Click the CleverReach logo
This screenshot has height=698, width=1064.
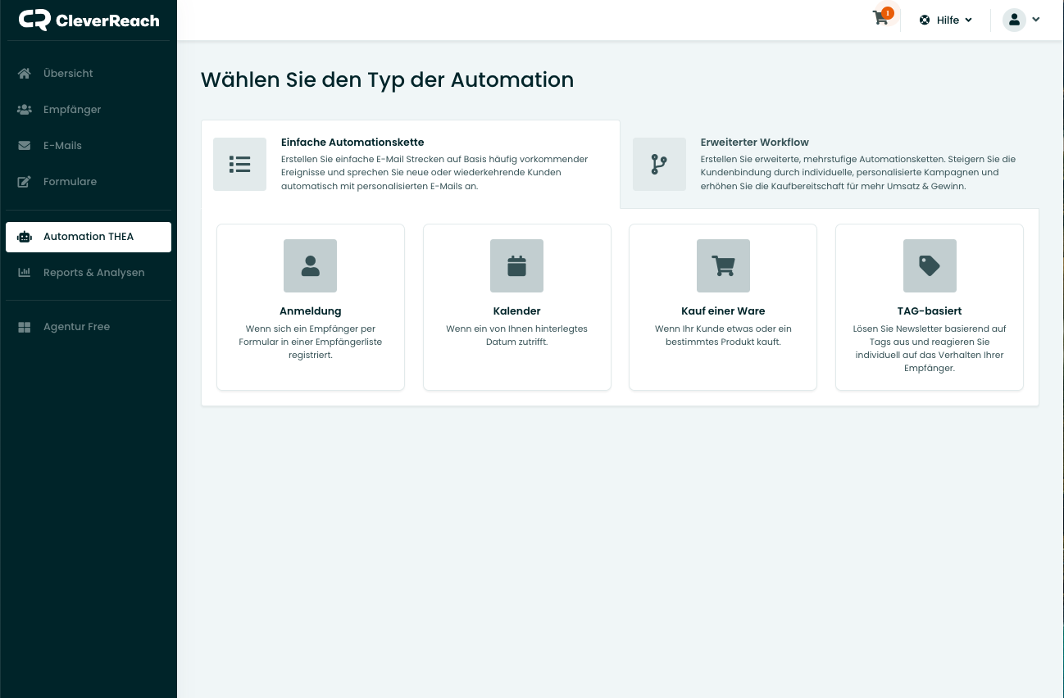point(89,20)
